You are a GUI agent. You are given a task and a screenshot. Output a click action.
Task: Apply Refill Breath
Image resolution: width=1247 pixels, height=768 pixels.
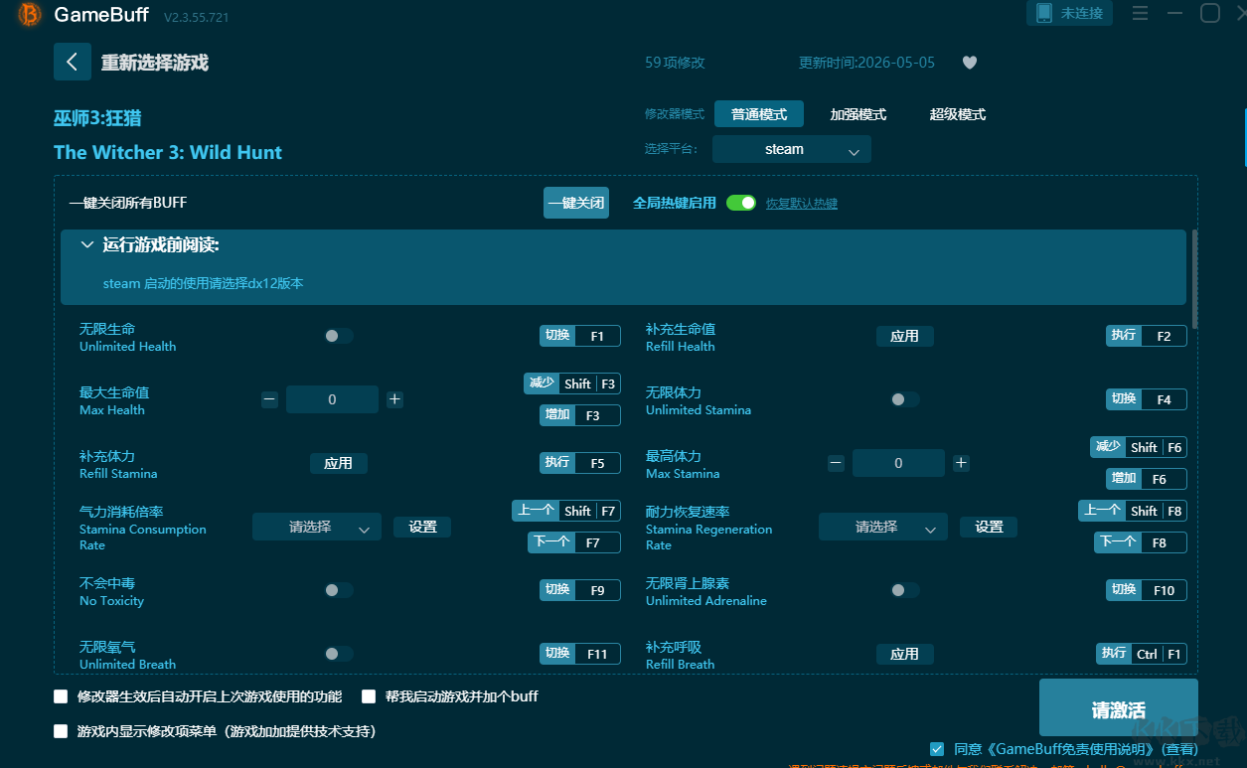point(904,654)
